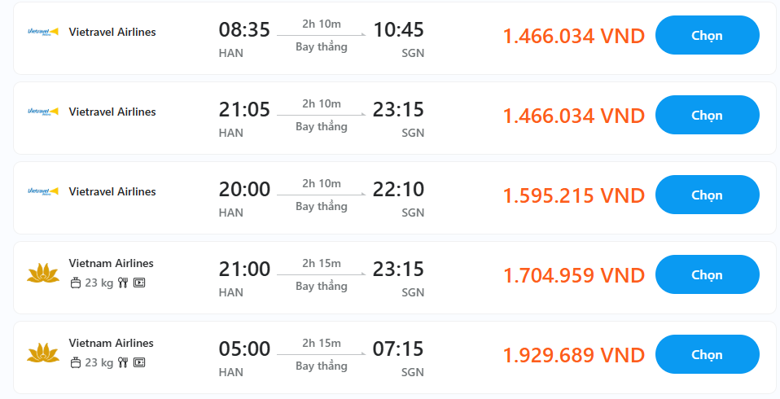Click baggage 23 kg icon on 21:00 flight
Viewport: 780px width, 399px height.
(x=76, y=283)
